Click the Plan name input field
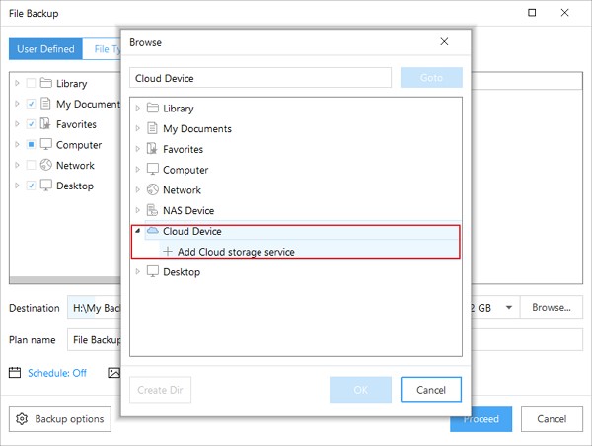The image size is (592, 446). [x=94, y=339]
